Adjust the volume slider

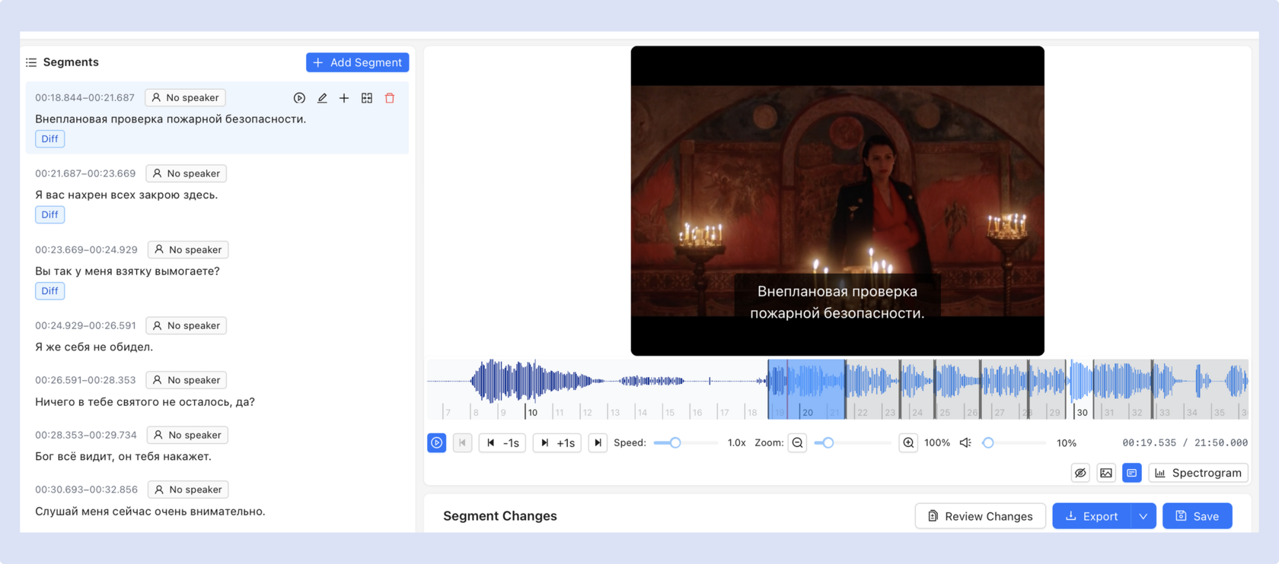point(988,442)
